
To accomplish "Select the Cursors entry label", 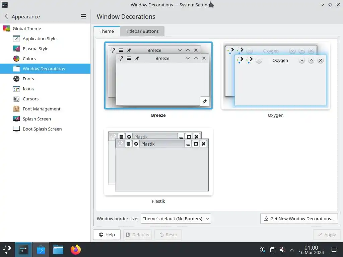I will 30,99.
